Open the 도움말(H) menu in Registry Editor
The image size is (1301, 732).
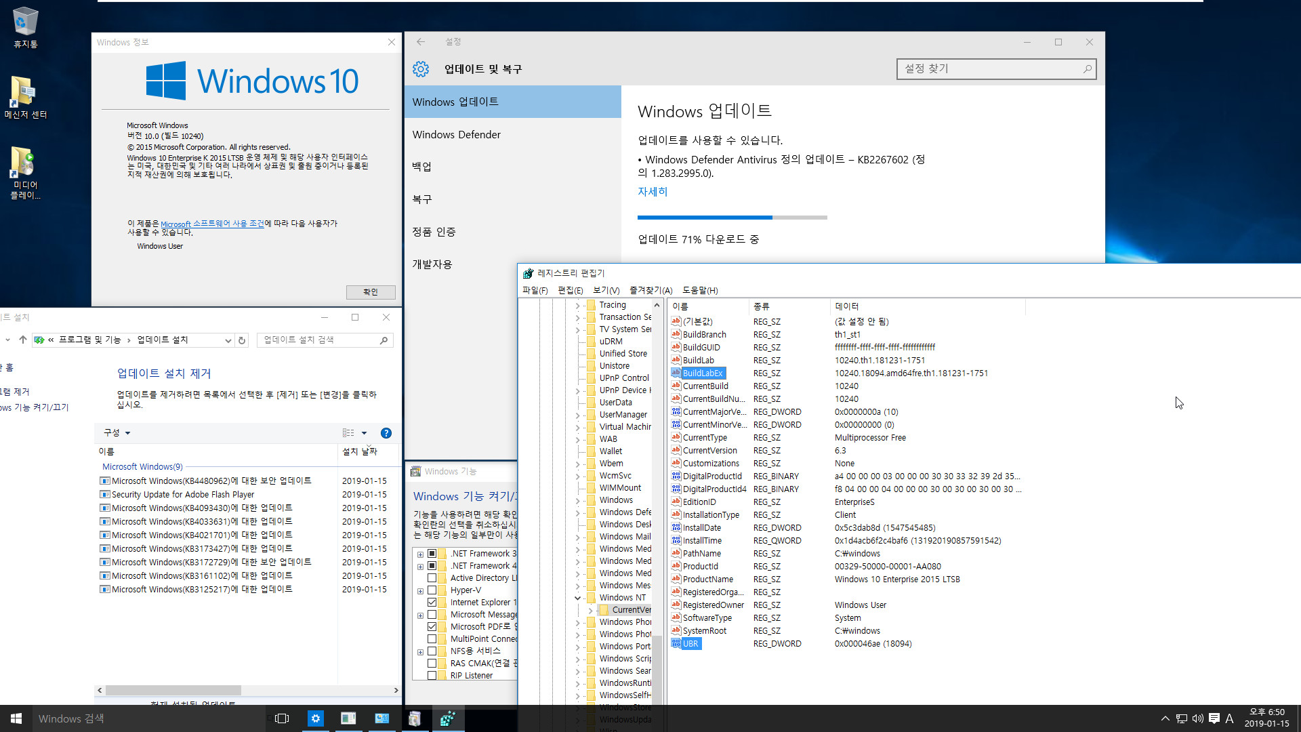point(700,290)
